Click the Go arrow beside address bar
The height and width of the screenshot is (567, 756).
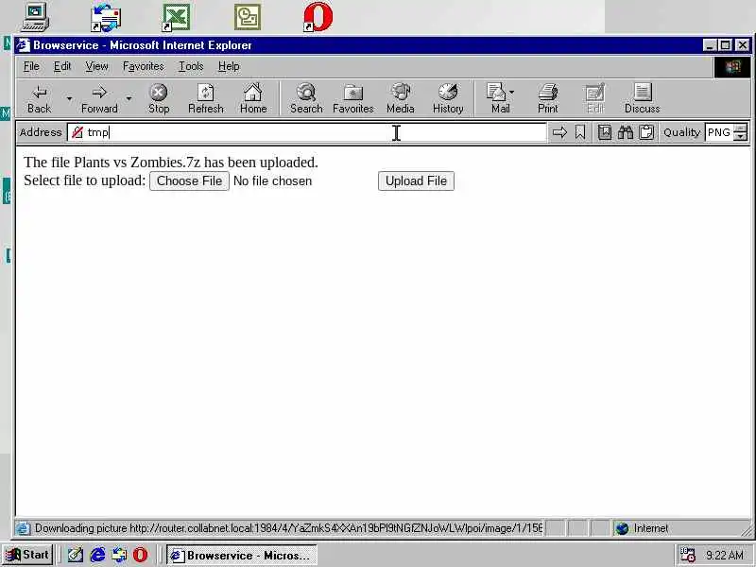559,132
